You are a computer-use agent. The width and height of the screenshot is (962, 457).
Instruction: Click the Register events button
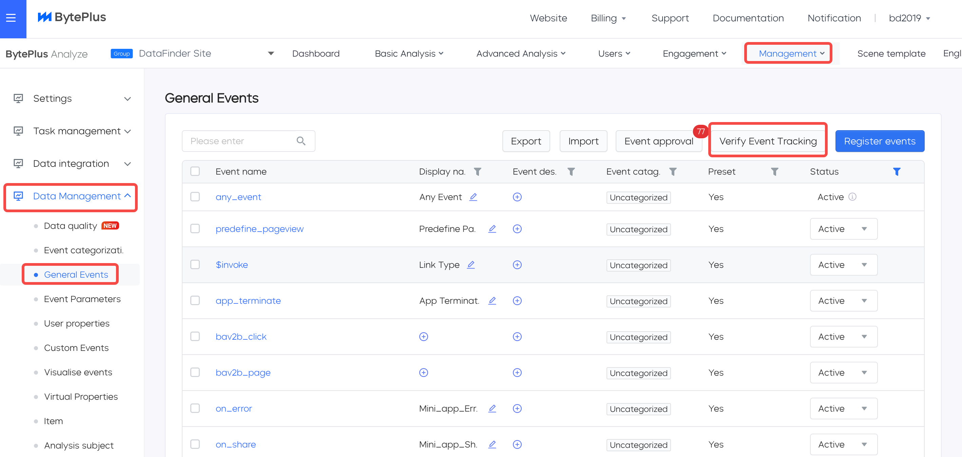point(880,141)
